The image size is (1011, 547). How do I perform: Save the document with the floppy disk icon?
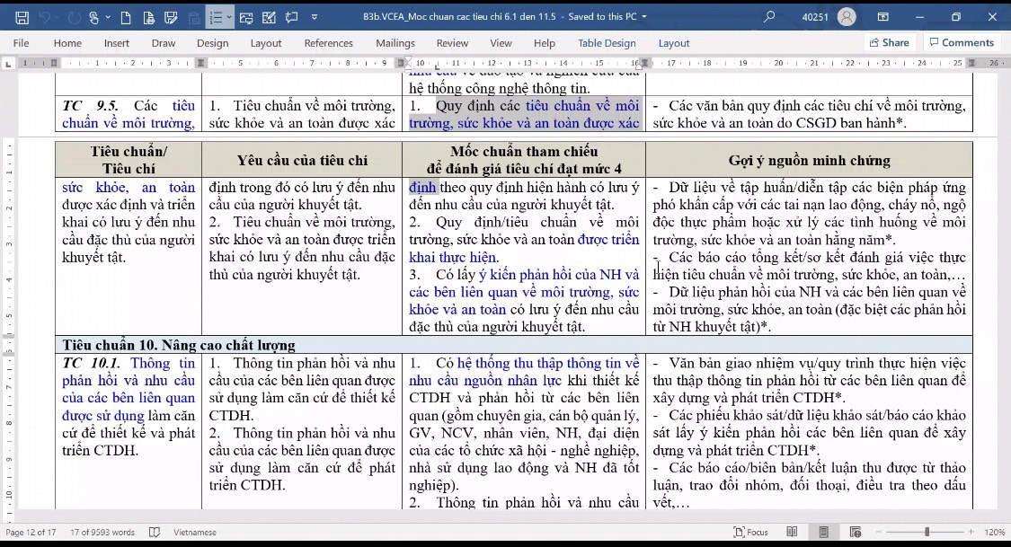[22, 17]
